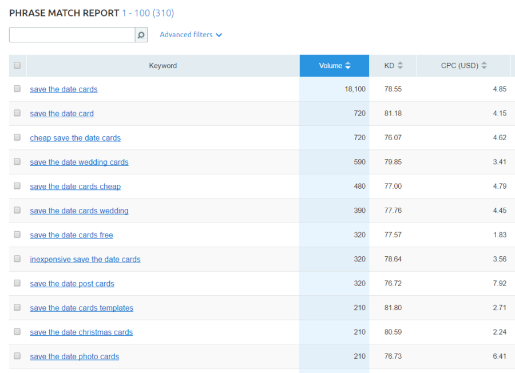Image resolution: width=515 pixels, height=373 pixels.
Task: Check the box for save the date photo cards
Action: [17, 356]
